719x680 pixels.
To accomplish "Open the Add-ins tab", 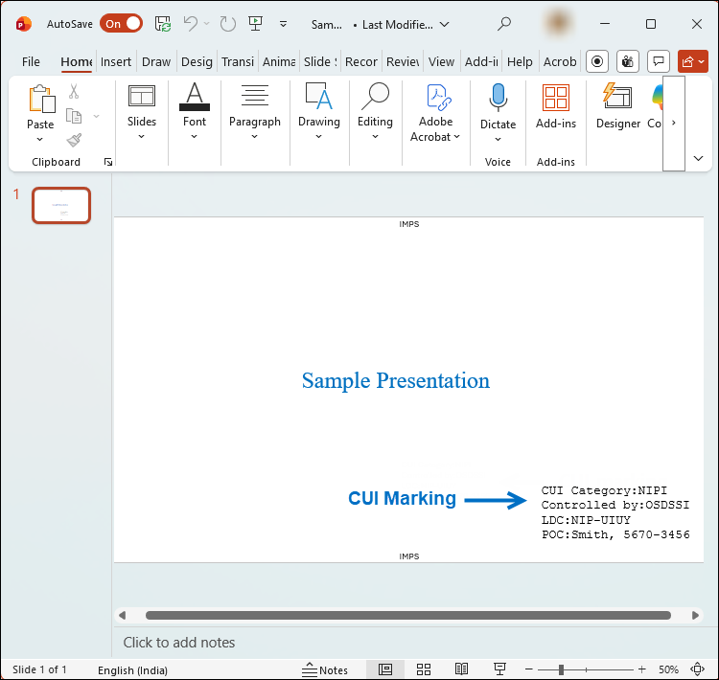I will coord(481,61).
